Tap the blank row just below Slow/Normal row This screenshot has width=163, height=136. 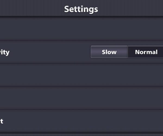coord(81,75)
